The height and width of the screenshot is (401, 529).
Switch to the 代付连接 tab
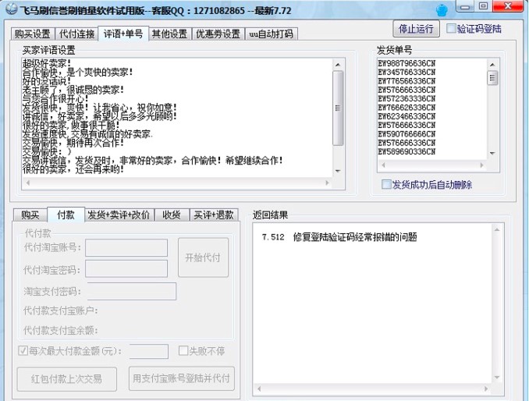point(76,34)
